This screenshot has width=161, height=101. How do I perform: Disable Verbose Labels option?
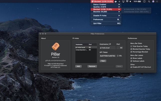[131, 61]
